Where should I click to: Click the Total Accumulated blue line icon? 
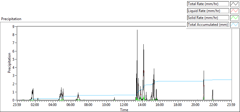point(235,25)
